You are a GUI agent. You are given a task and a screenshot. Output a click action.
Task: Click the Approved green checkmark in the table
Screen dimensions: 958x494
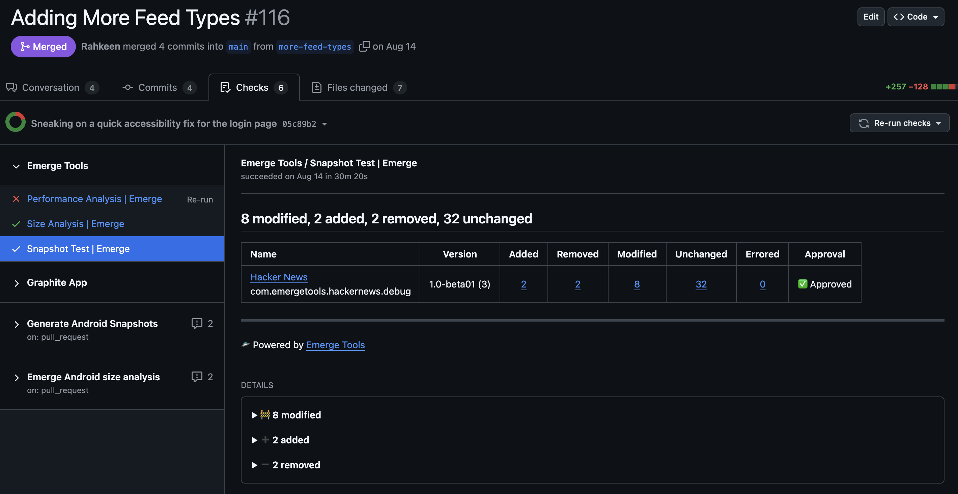click(803, 284)
